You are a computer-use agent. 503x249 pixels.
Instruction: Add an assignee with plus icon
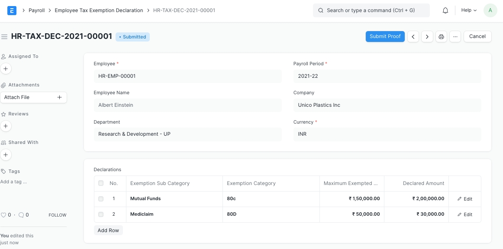6,68
